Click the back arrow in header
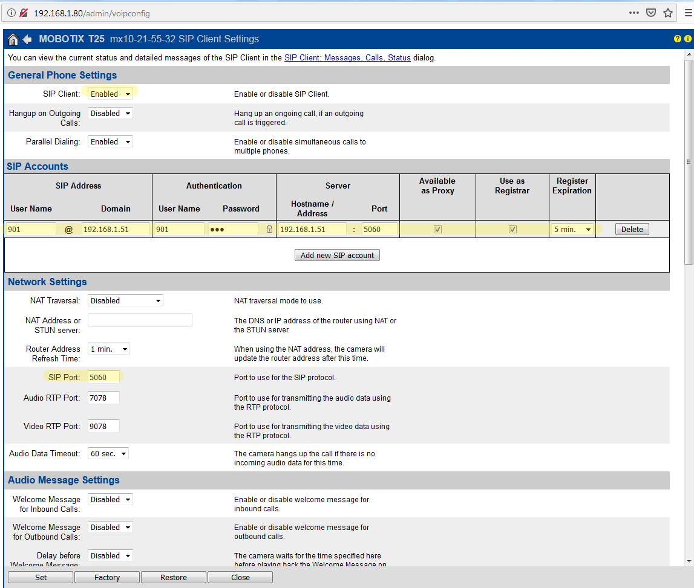 (x=27, y=39)
